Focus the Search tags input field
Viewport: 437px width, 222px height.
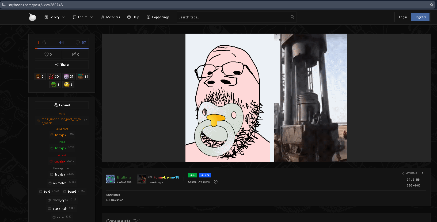click(x=233, y=17)
